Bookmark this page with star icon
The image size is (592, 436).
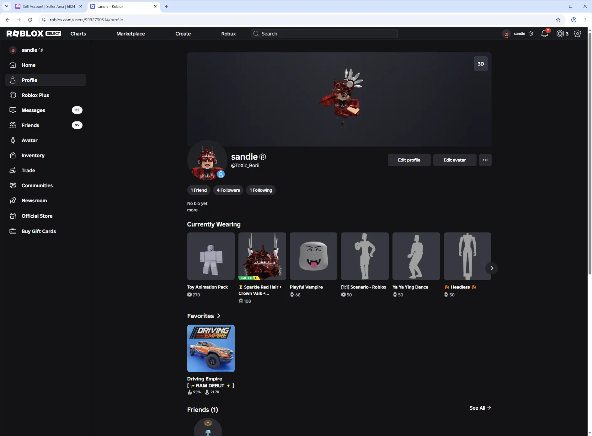(x=558, y=20)
